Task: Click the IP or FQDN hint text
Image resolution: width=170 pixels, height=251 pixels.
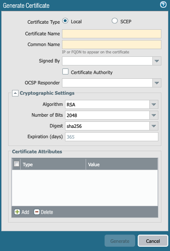Action: click(x=96, y=52)
